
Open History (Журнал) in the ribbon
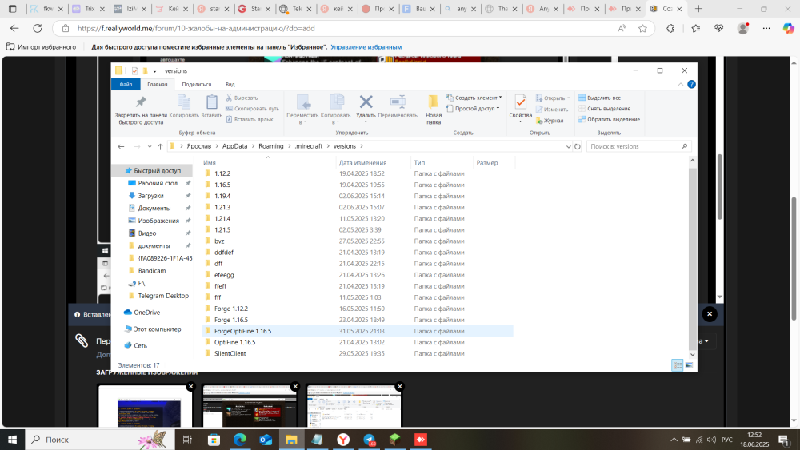tap(550, 121)
